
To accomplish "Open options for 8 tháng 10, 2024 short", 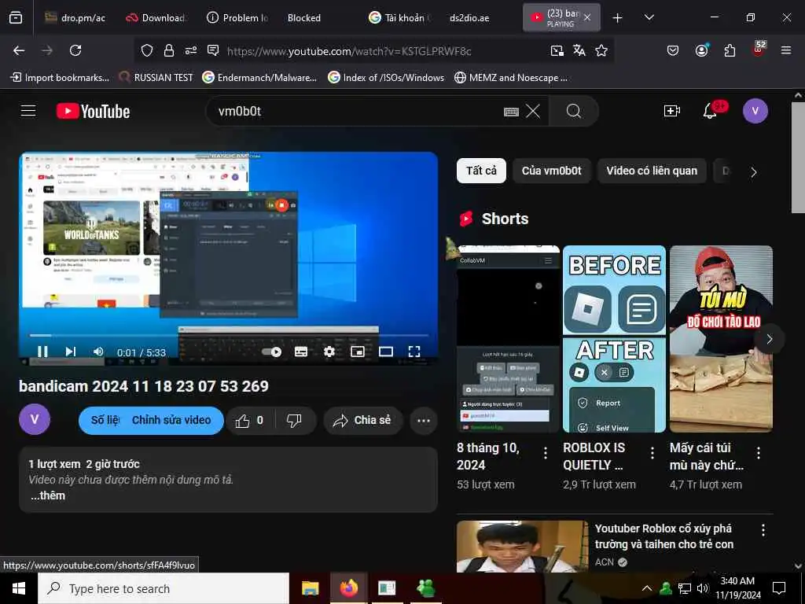I will (x=546, y=453).
